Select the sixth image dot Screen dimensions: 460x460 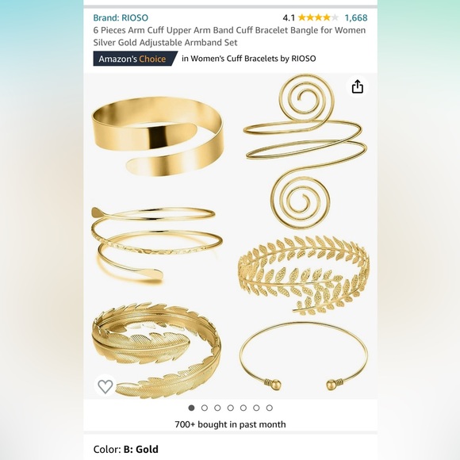(x=256, y=408)
